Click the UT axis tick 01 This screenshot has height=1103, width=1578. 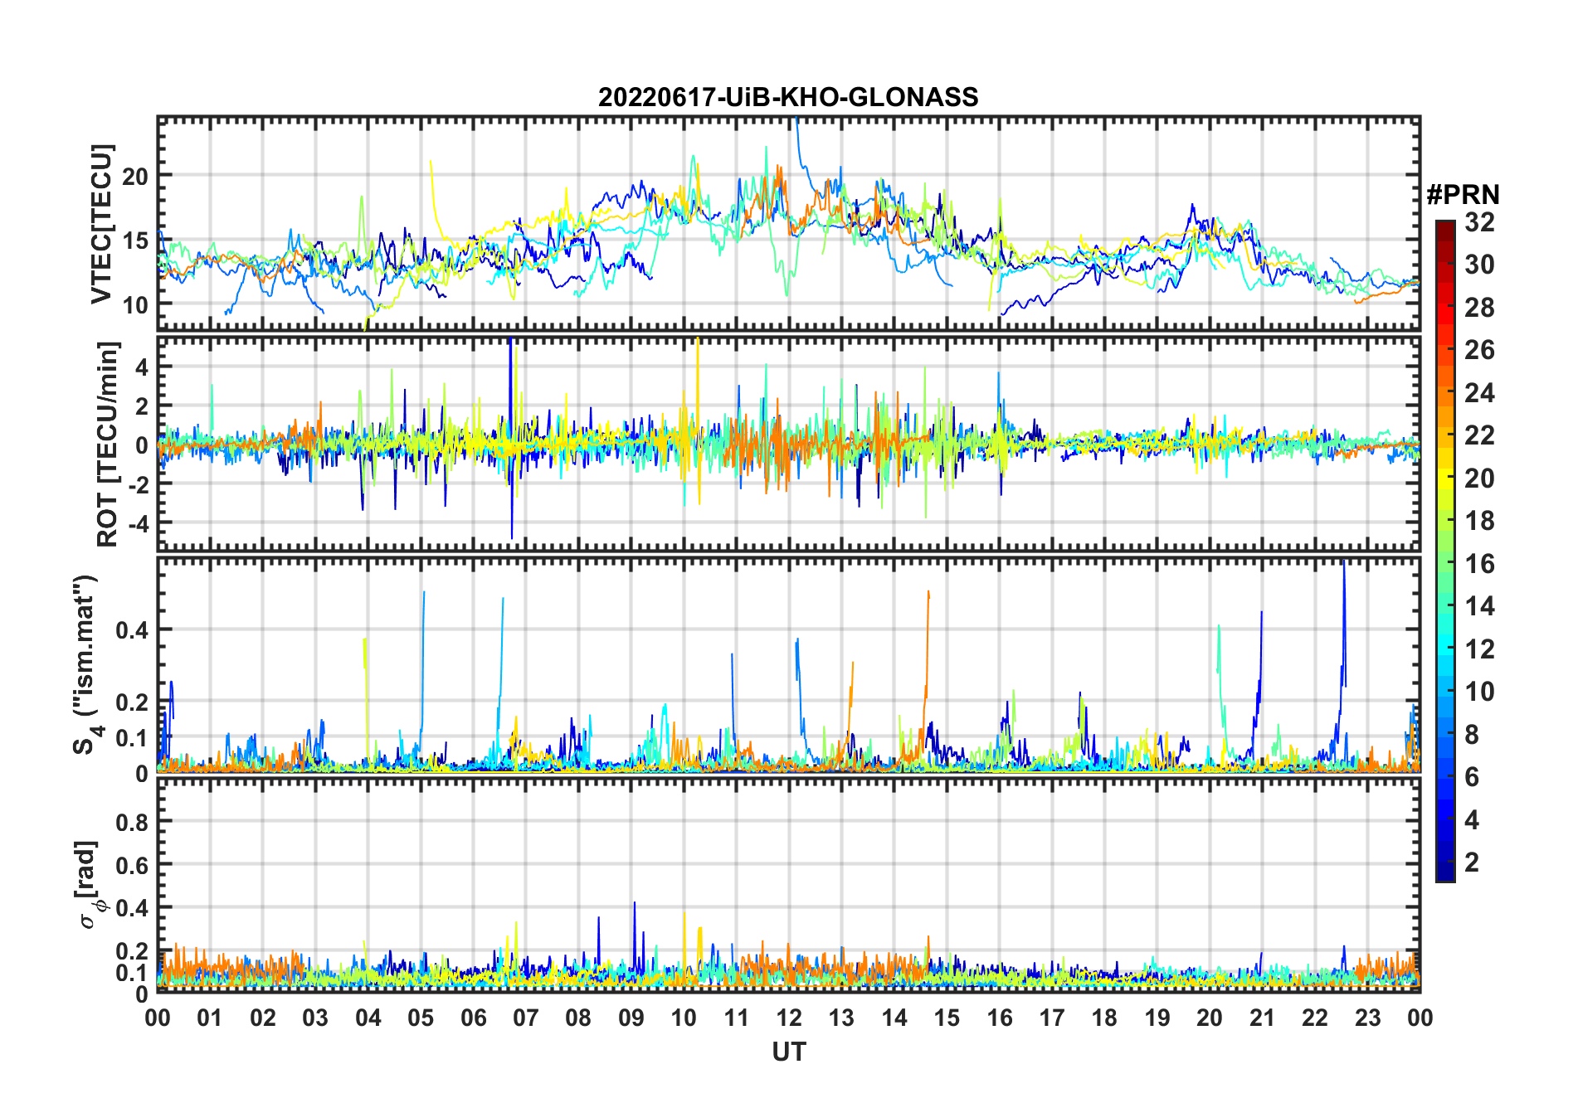click(x=210, y=1018)
